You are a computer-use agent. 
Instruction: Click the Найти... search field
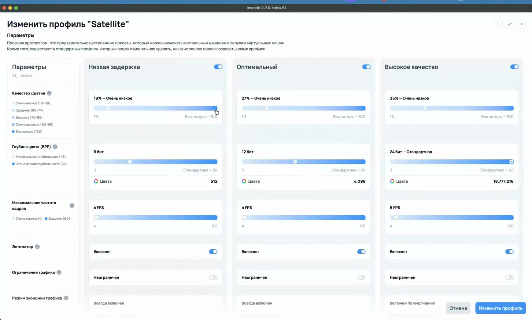click(x=43, y=76)
